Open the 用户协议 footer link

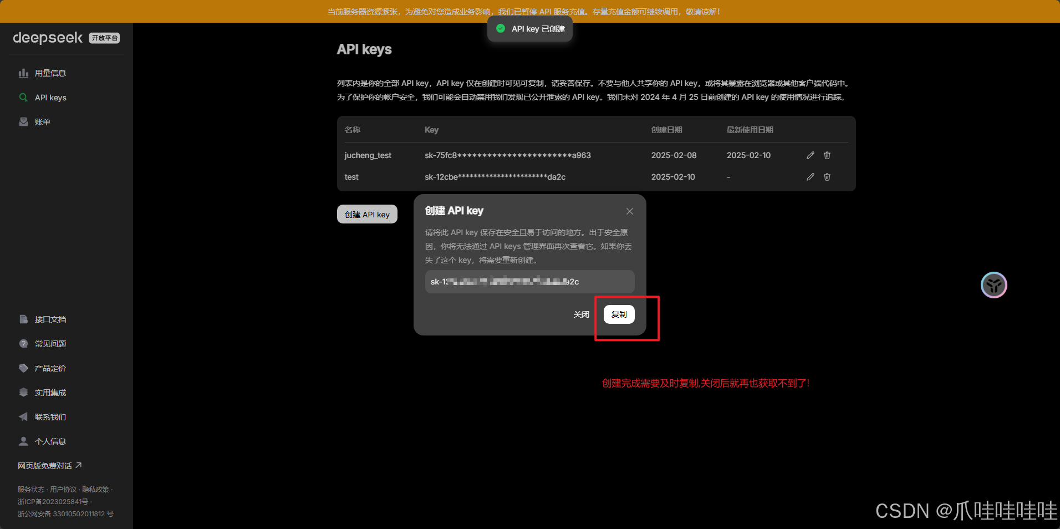coord(63,490)
